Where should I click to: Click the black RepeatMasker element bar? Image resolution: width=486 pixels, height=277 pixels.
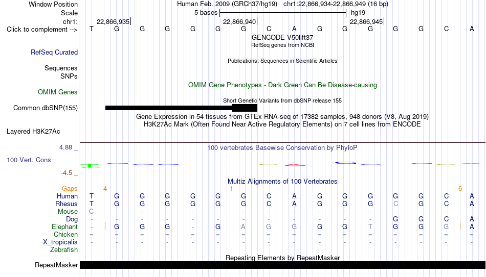(283, 265)
